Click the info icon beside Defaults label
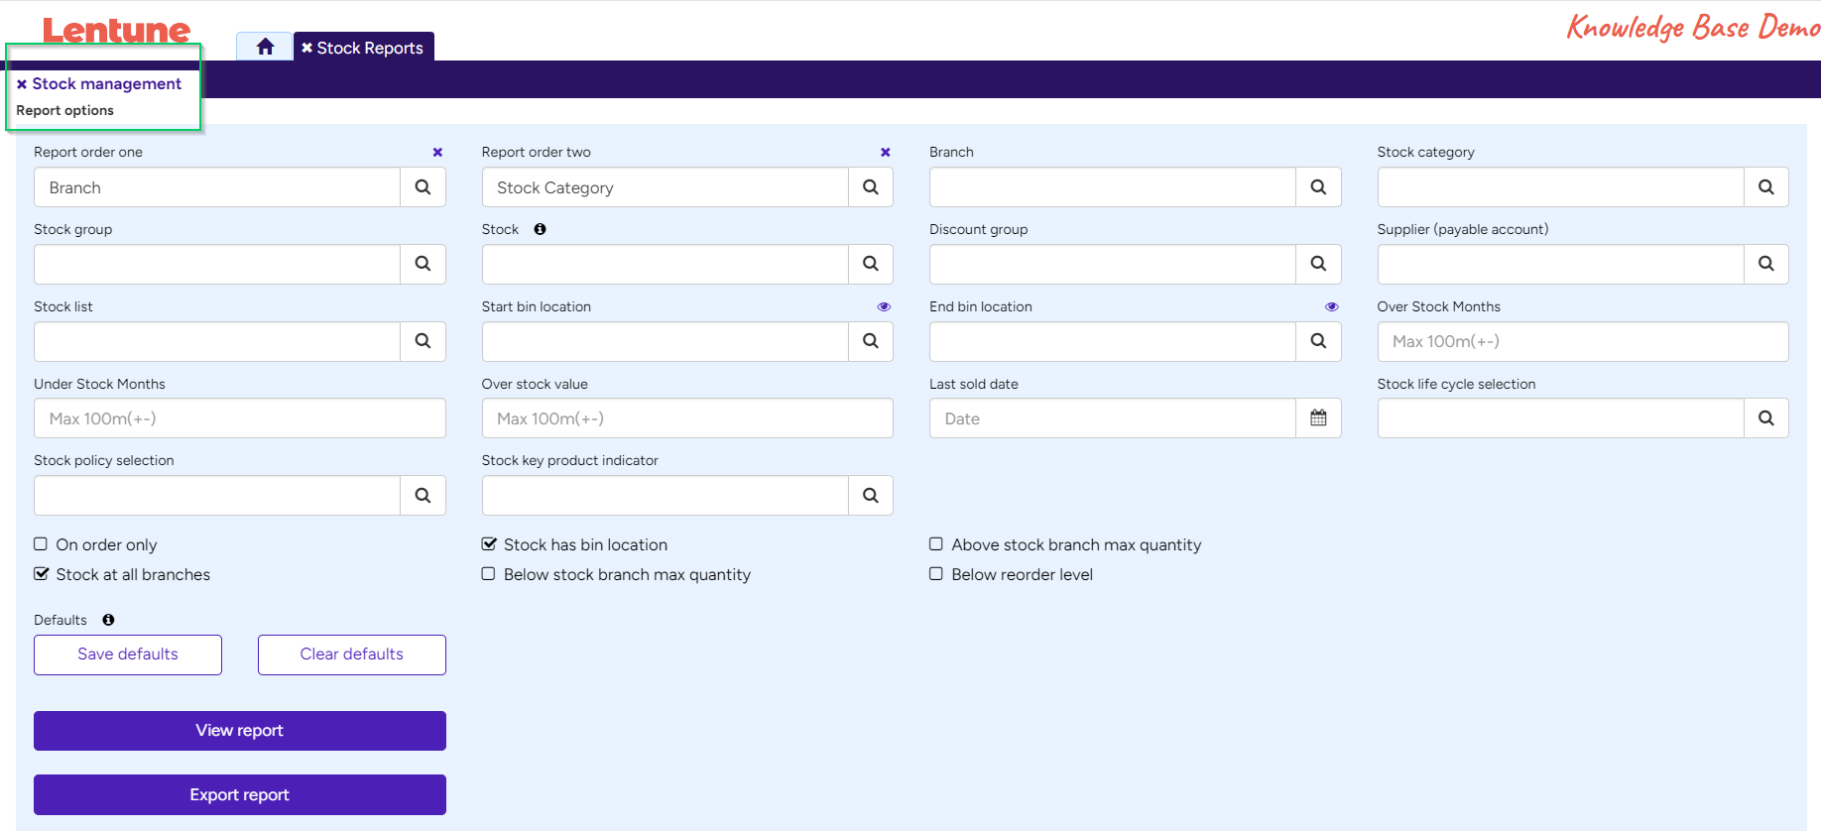Viewport: 1821px width, 831px height. 108,620
